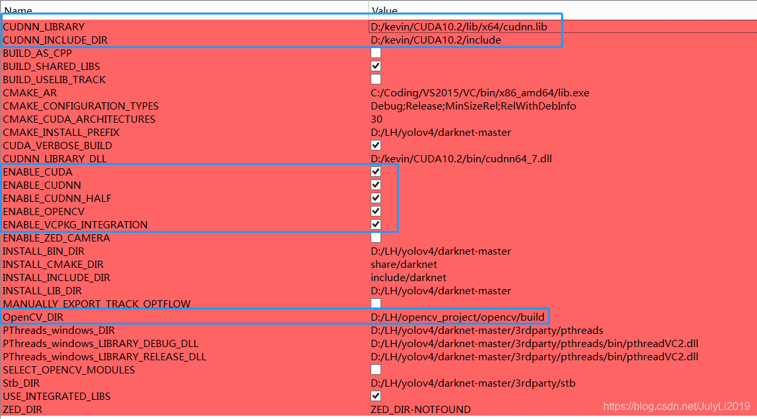Toggle the ENABLE_VCPKG_INTEGRATION checkbox
The image size is (757, 419).
(x=376, y=224)
